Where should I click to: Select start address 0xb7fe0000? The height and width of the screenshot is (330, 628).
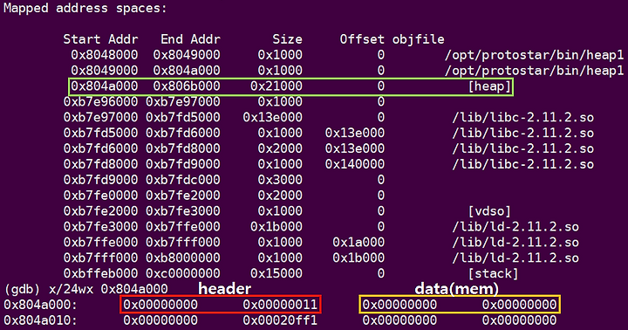point(100,196)
